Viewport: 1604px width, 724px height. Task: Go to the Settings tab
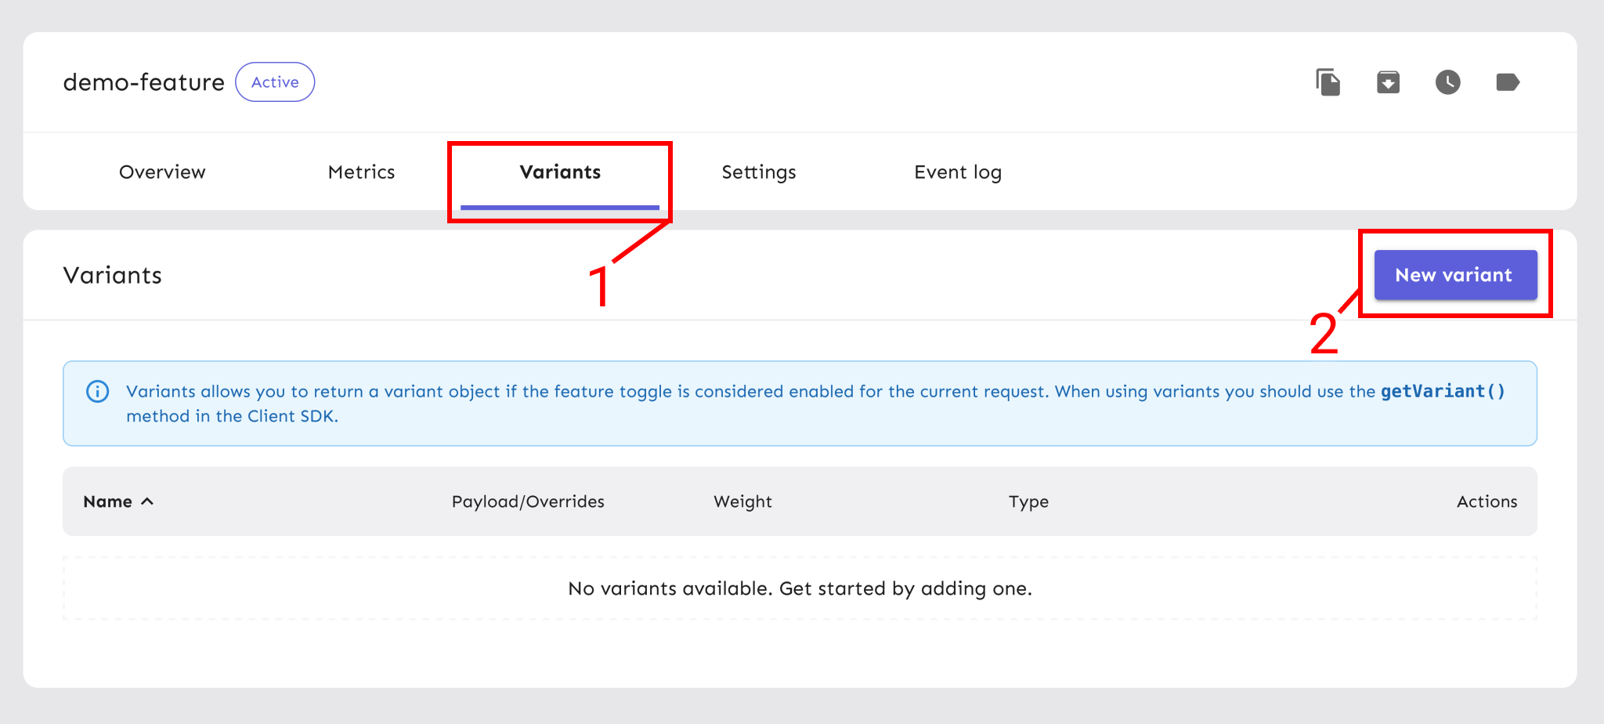click(758, 172)
